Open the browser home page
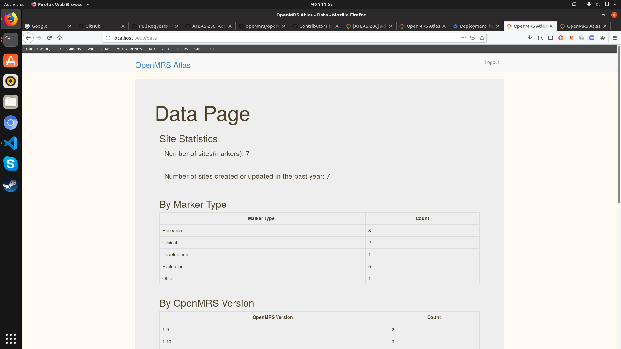This screenshot has width=621, height=349. click(60, 38)
